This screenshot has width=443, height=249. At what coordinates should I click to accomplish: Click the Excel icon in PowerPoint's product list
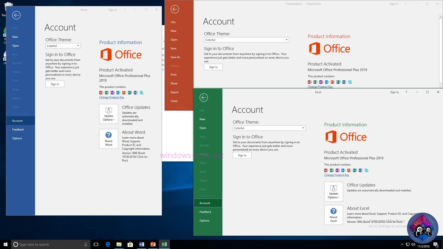point(315,82)
